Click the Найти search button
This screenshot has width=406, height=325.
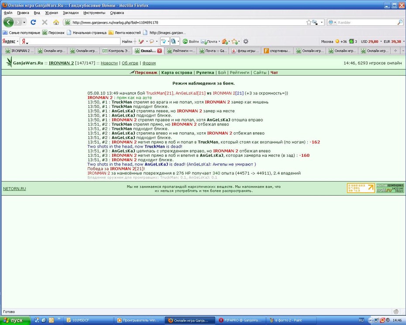[127, 41]
